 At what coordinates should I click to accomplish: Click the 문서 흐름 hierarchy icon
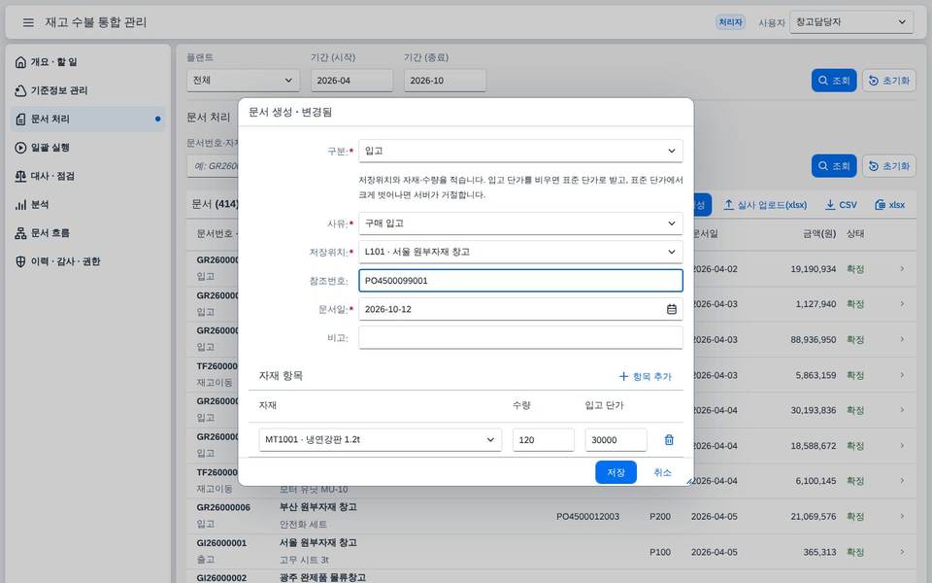[20, 233]
